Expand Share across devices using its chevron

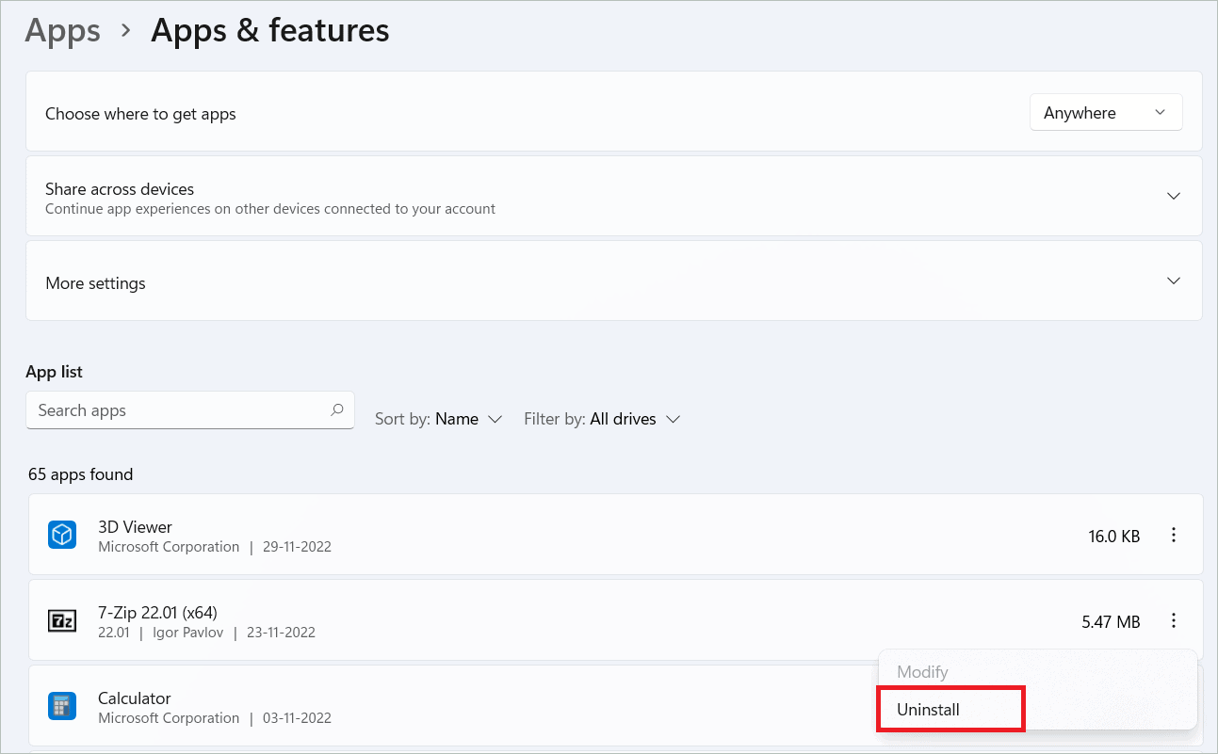(x=1173, y=196)
